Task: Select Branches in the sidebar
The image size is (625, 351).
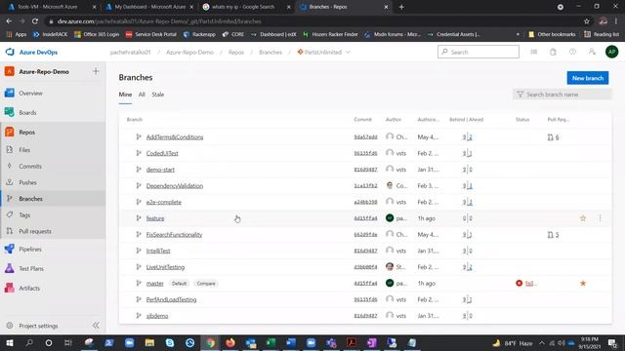Action: (30, 199)
